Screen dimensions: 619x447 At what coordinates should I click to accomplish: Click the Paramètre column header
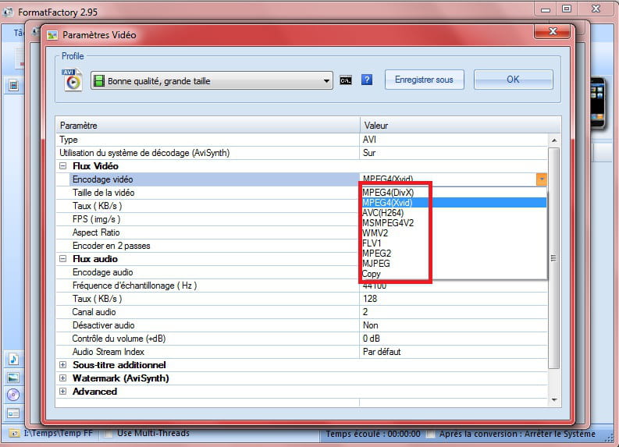click(208, 126)
